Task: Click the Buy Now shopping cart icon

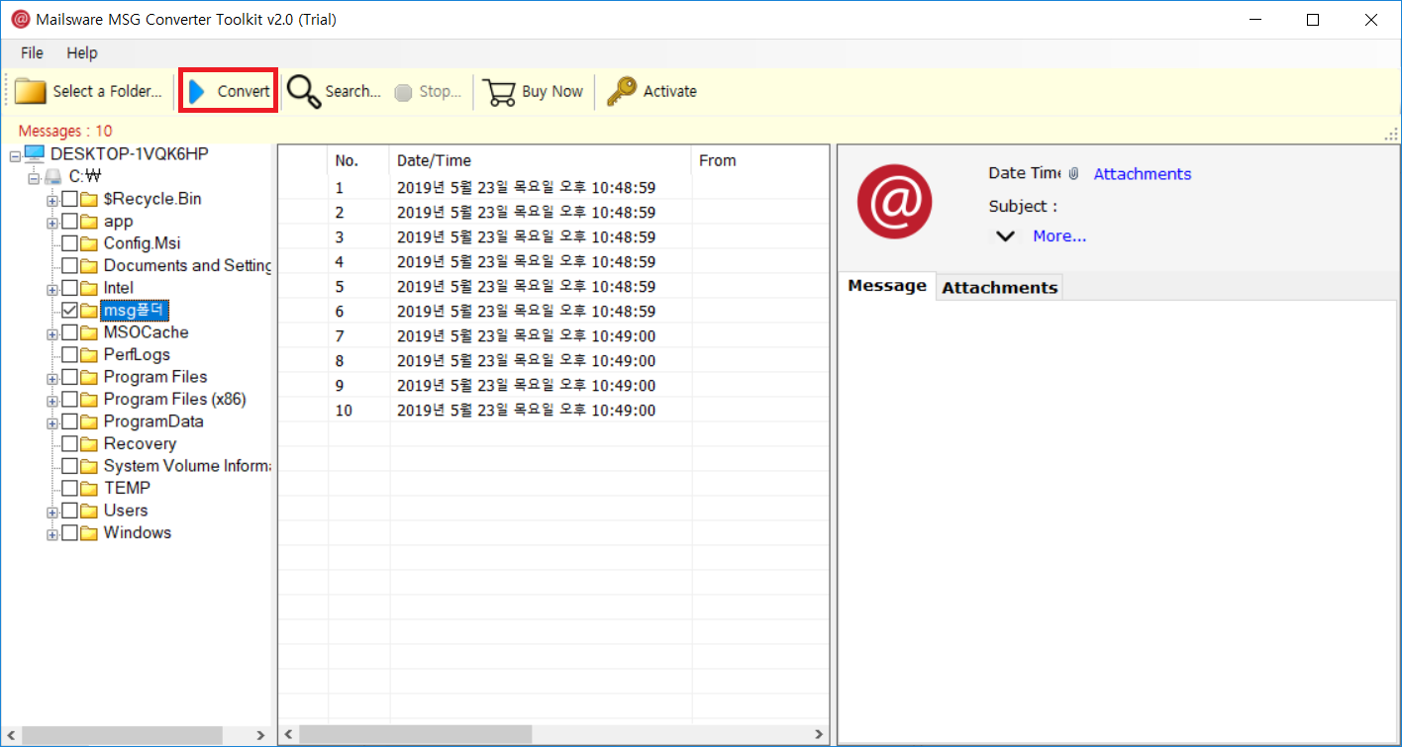Action: (x=500, y=92)
